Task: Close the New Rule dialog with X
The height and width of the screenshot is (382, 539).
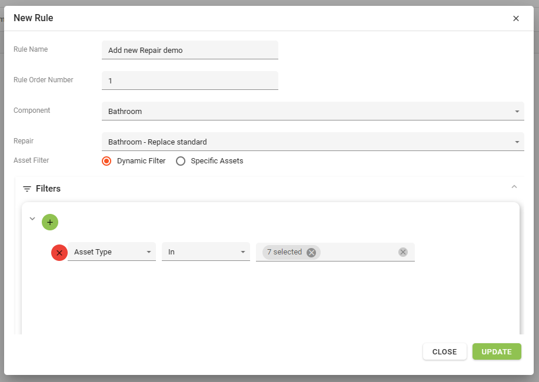Action: (516, 18)
